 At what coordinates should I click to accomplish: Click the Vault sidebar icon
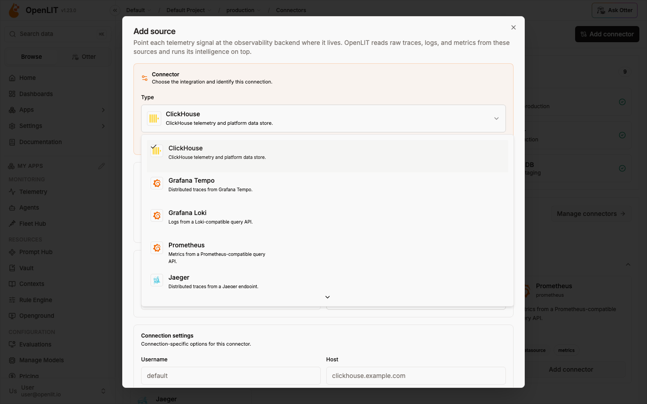point(12,268)
